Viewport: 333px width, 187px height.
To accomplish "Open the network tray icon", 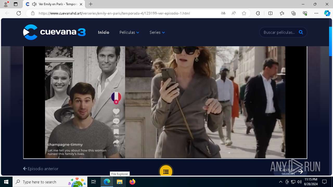I will click(293, 182).
